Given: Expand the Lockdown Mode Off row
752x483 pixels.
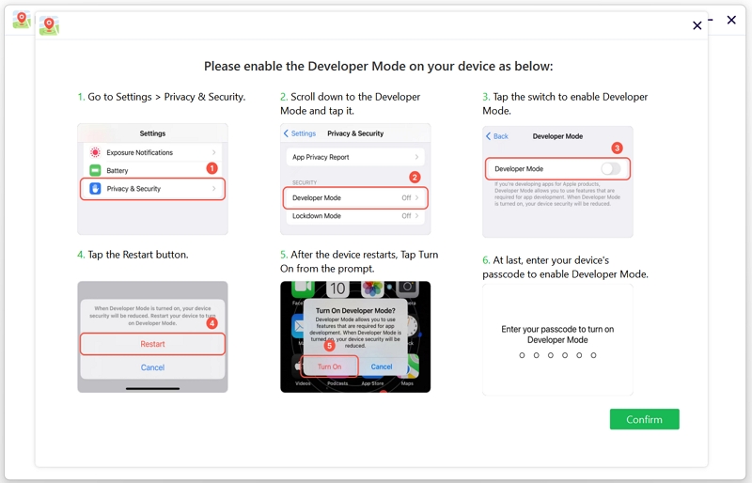Looking at the screenshot, I should click(x=354, y=216).
